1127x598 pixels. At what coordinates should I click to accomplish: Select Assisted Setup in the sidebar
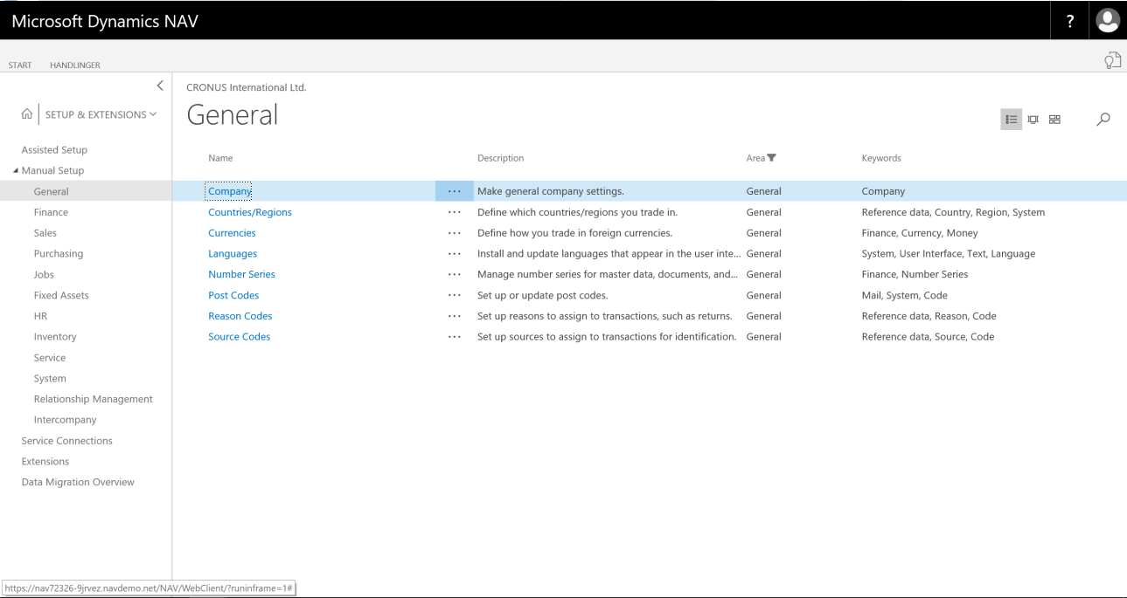point(54,150)
